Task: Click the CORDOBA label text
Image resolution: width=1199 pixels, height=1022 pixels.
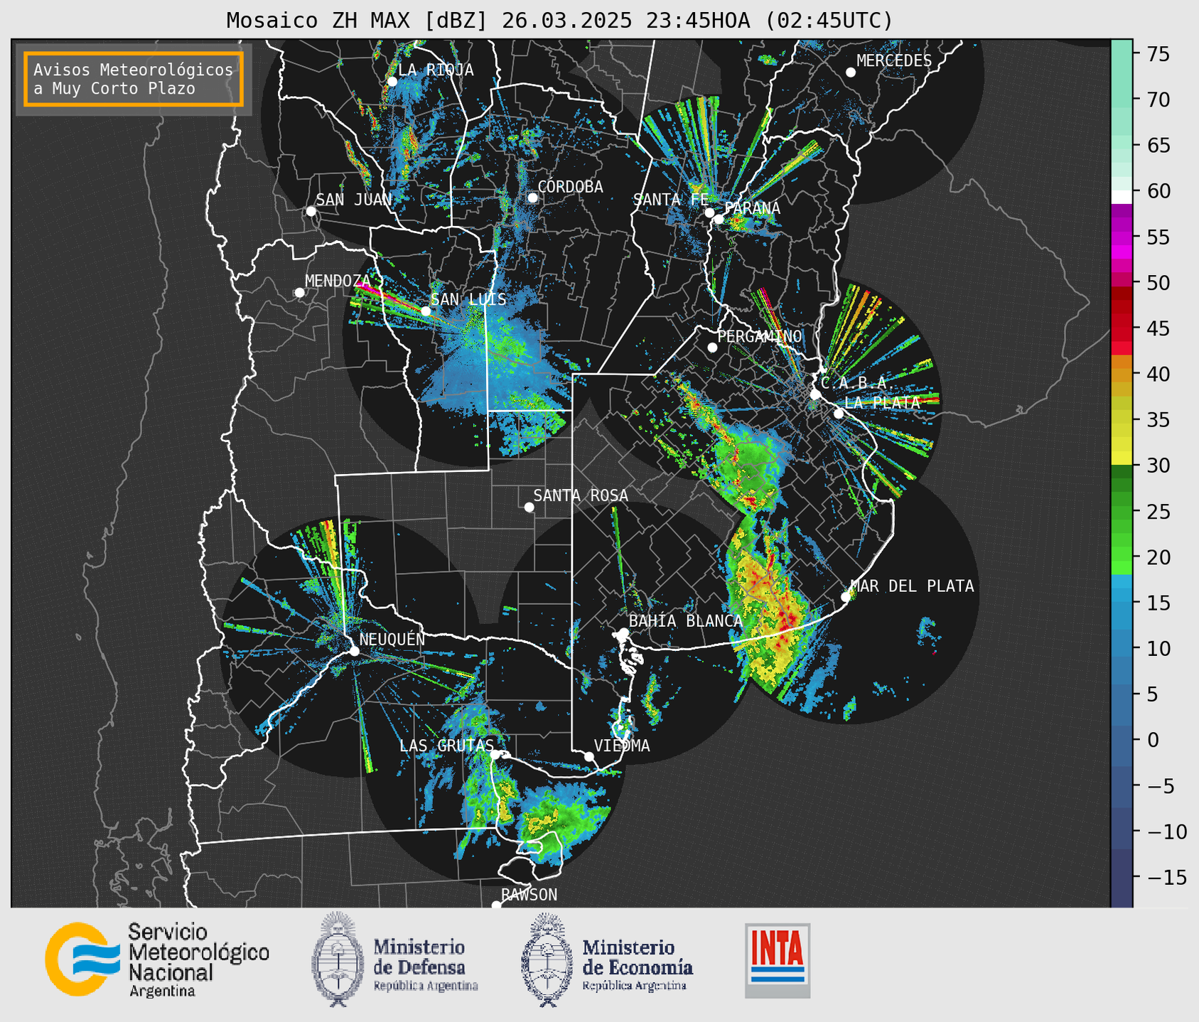Action: pos(570,187)
